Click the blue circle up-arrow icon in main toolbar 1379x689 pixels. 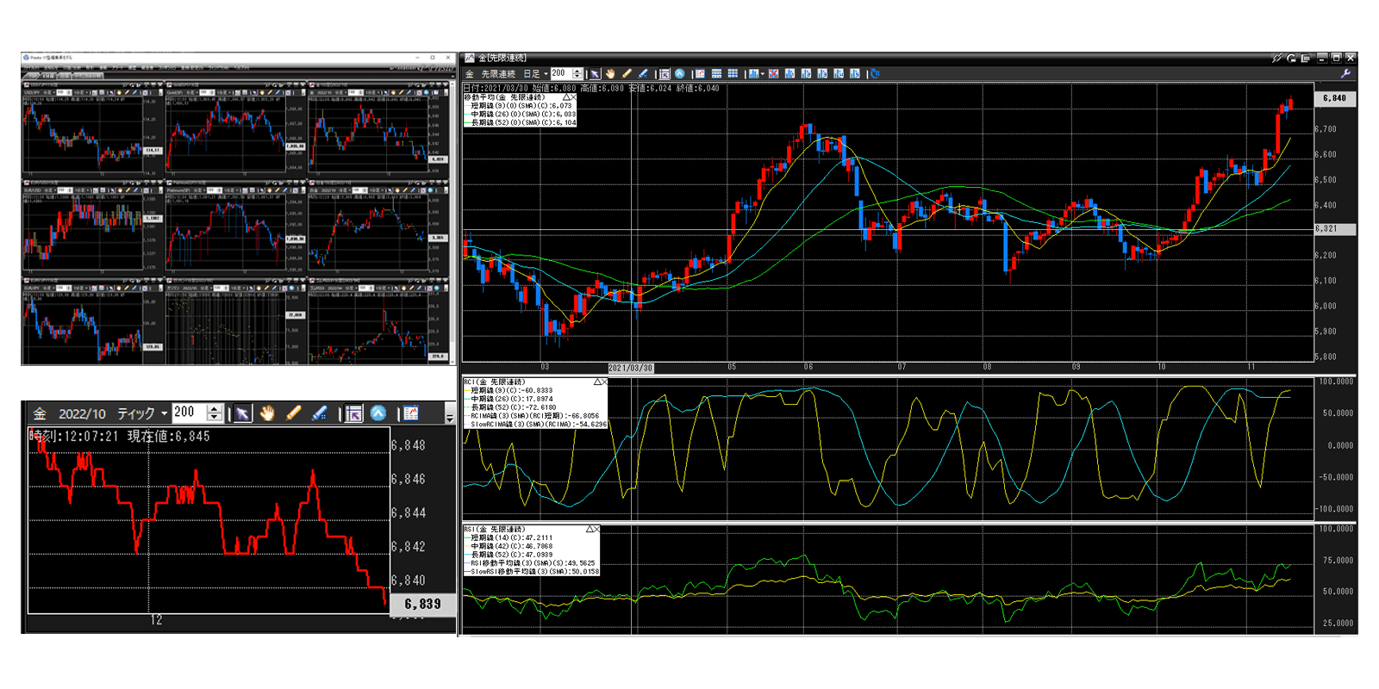(680, 74)
